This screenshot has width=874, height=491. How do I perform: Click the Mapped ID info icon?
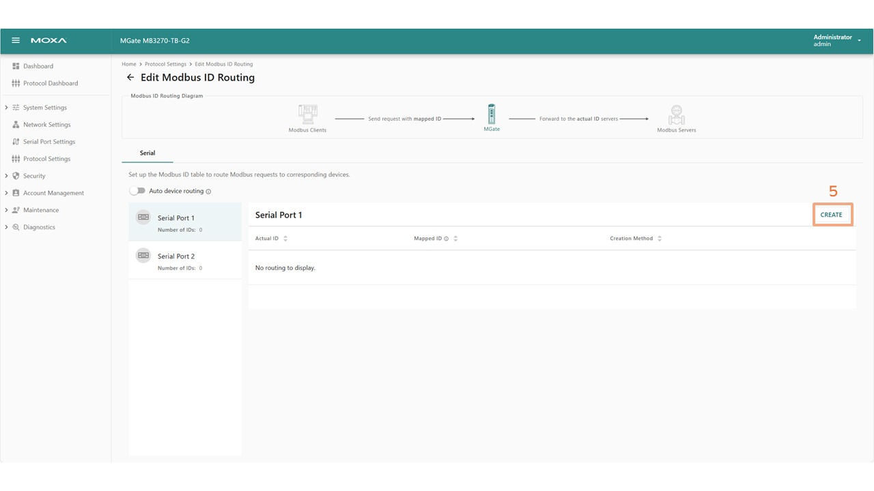point(446,239)
